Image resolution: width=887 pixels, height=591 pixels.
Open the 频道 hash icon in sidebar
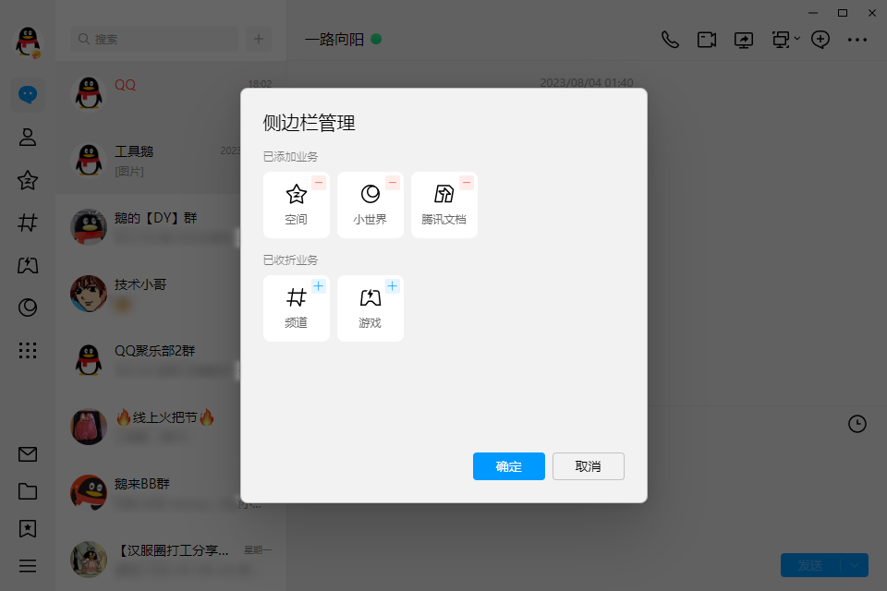(x=27, y=223)
